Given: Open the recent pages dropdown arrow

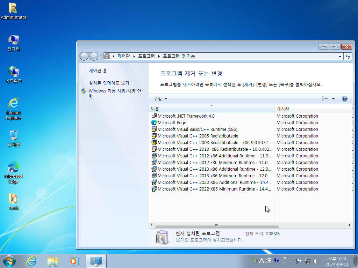Looking at the screenshot, I should click(x=101, y=56).
